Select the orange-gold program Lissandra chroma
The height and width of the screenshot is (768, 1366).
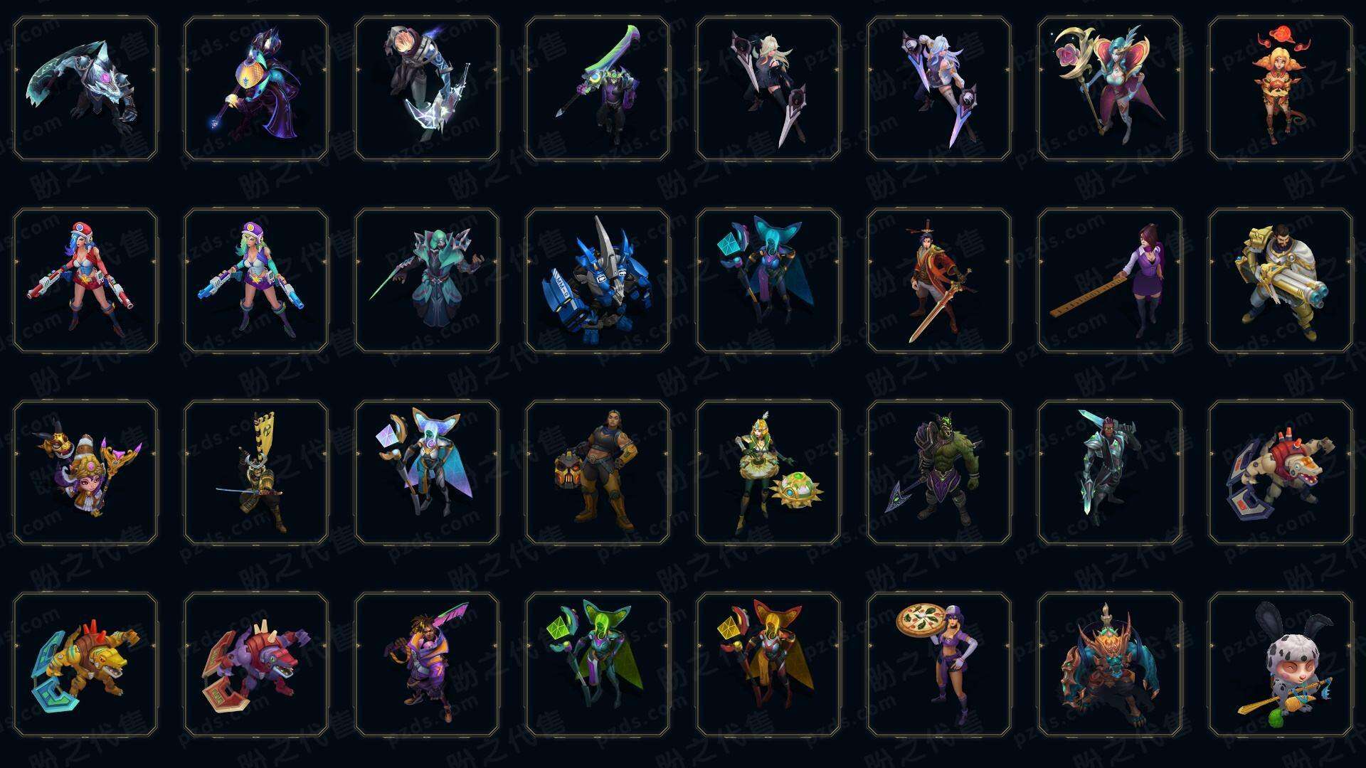[768, 664]
